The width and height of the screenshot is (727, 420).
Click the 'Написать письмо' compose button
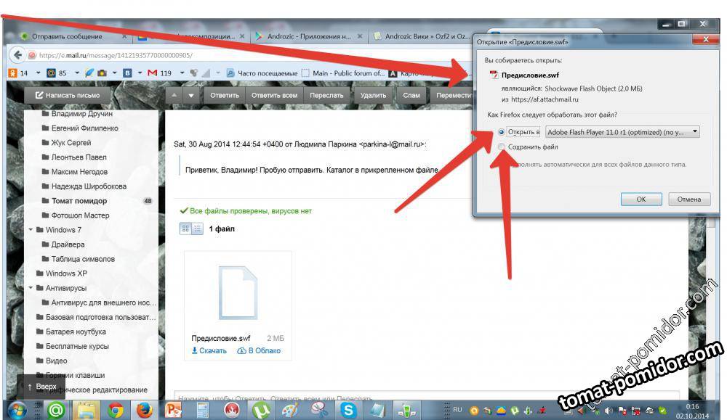click(x=67, y=95)
